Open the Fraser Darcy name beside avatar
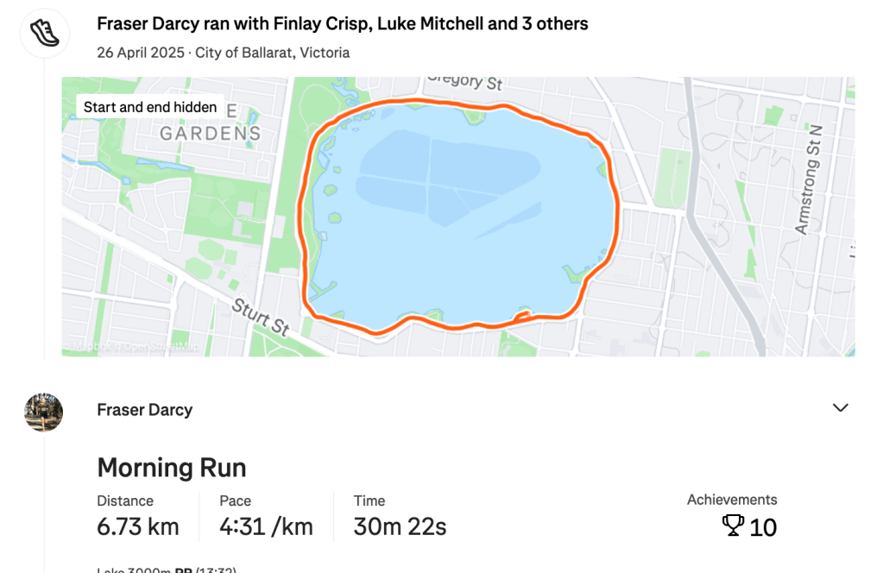The width and height of the screenshot is (883, 573). 144,410
